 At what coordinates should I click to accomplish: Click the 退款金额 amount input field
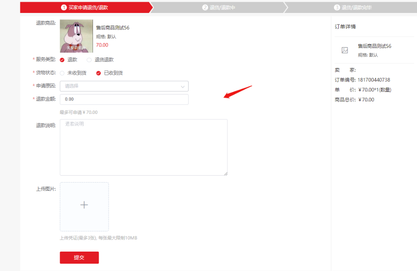tap(124, 99)
